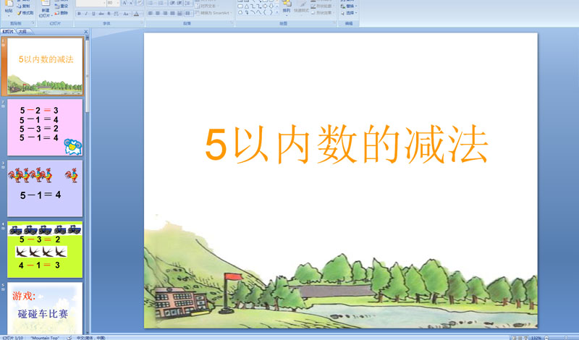Click the Replace (替换) command
The height and width of the screenshot is (340, 579).
(x=348, y=7)
